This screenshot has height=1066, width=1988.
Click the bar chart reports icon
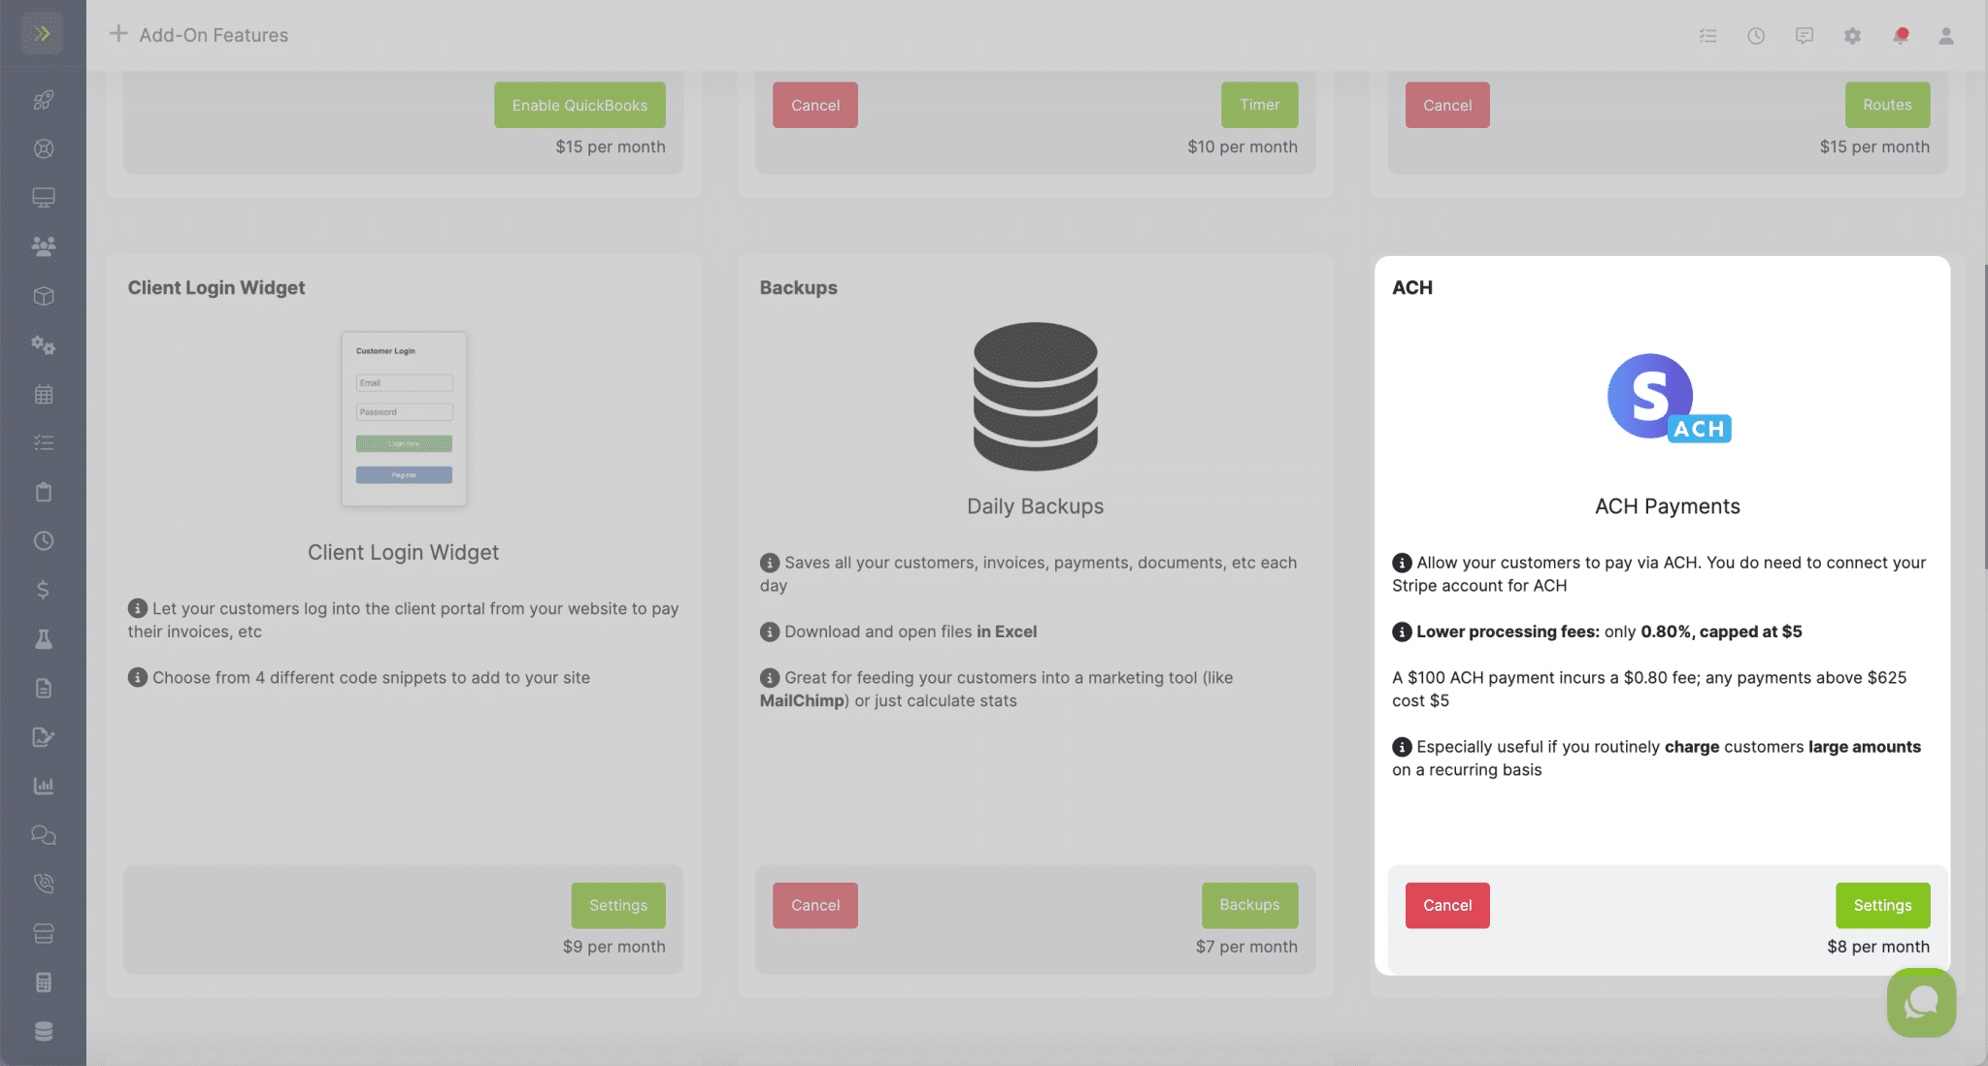pos(43,786)
